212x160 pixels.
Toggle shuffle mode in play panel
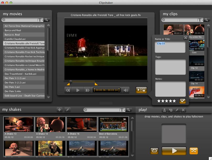pos(194,151)
